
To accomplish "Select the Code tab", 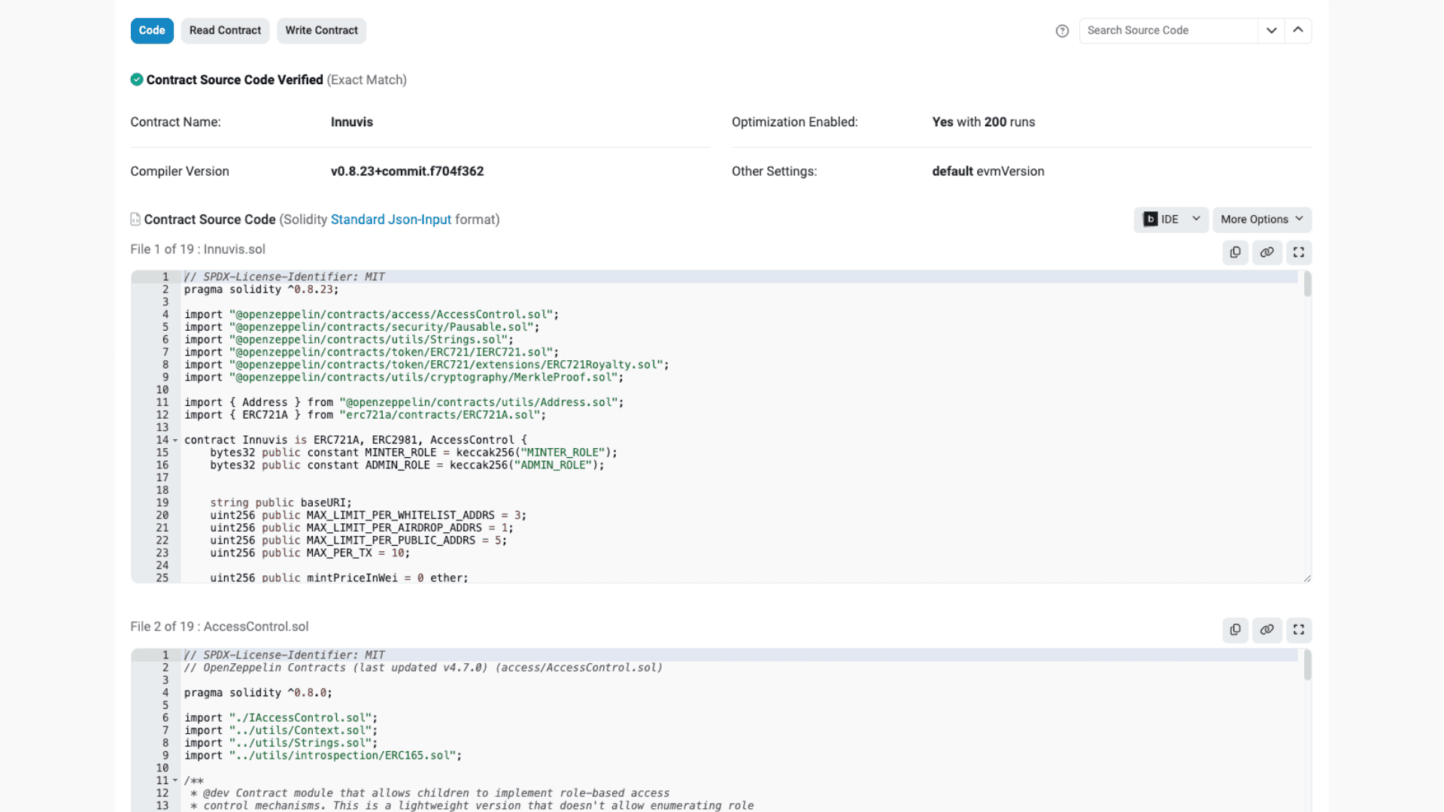I will point(152,31).
